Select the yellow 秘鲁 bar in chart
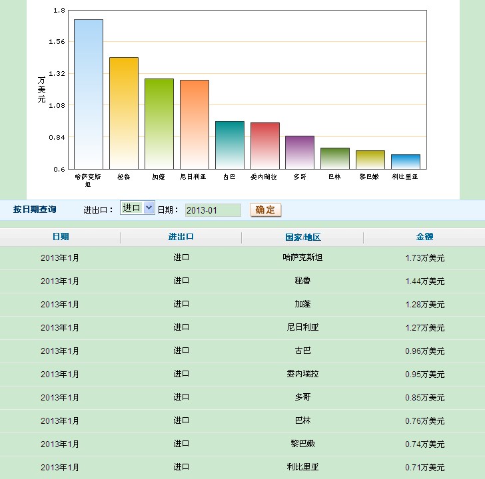The width and height of the screenshot is (485, 479). (x=124, y=113)
